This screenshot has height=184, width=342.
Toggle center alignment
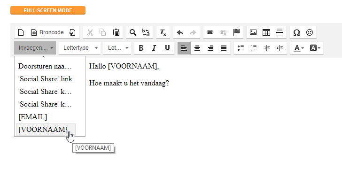tap(197, 48)
